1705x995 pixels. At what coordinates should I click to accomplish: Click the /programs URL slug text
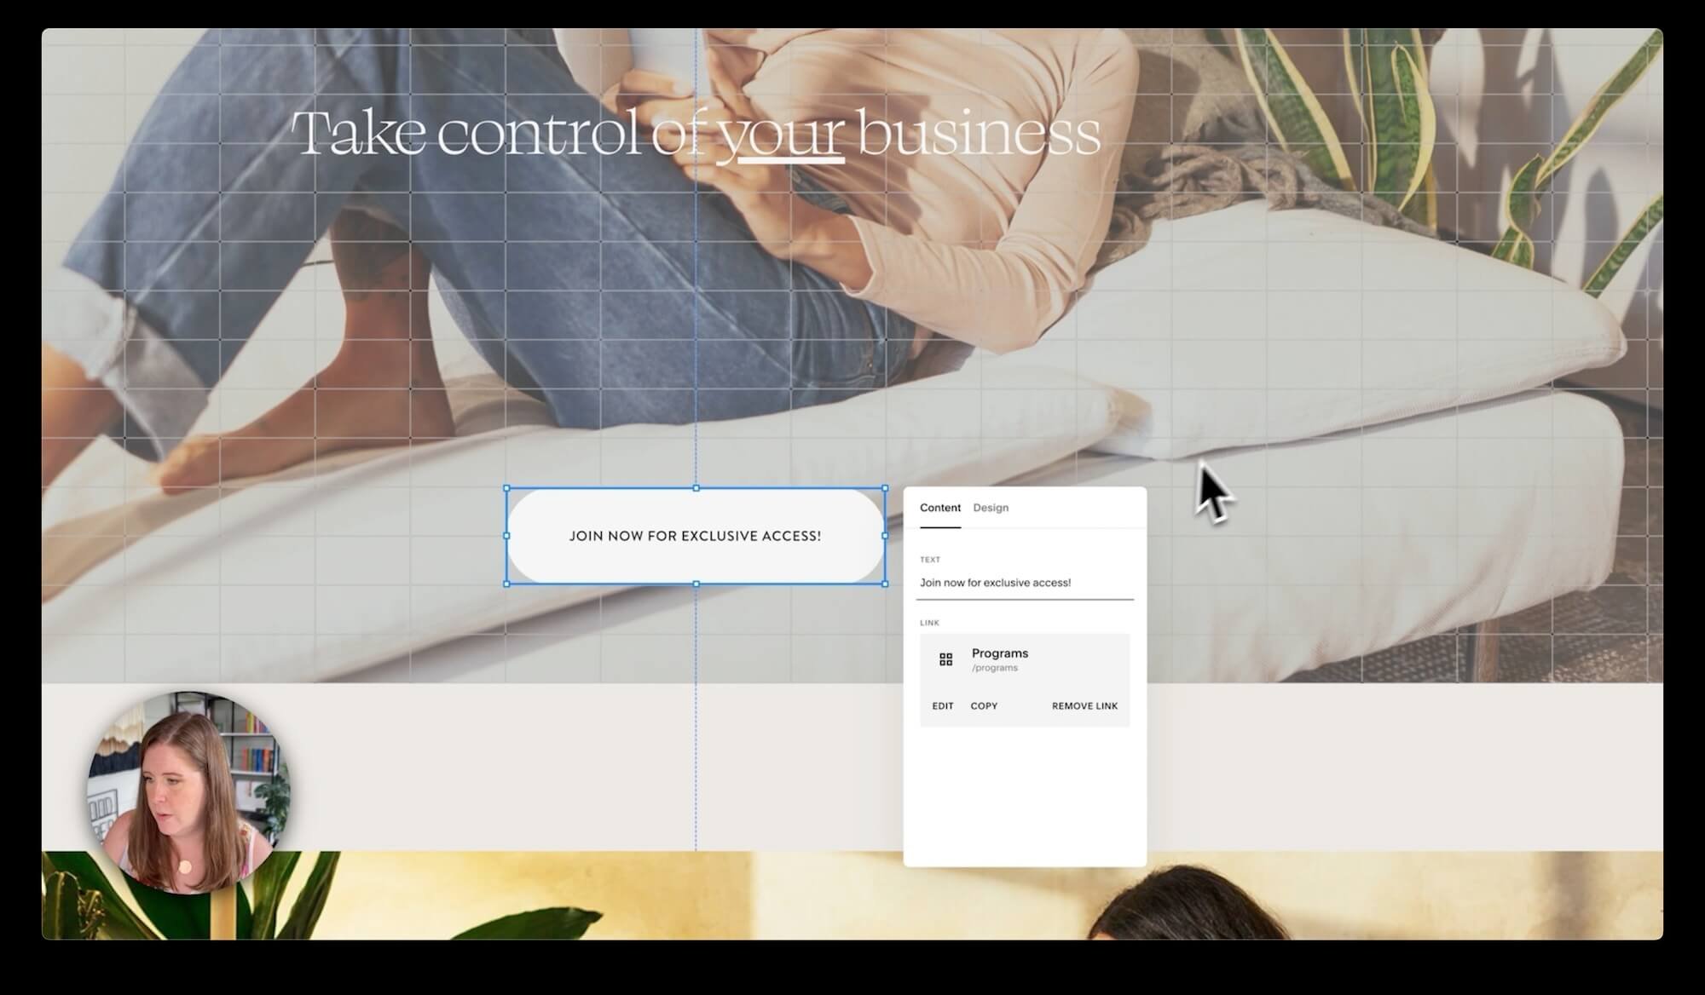point(995,668)
